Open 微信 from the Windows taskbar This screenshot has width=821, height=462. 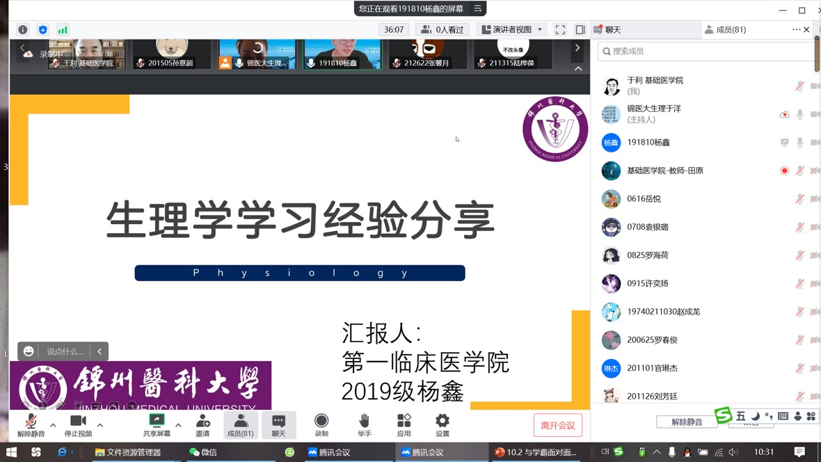tap(203, 452)
